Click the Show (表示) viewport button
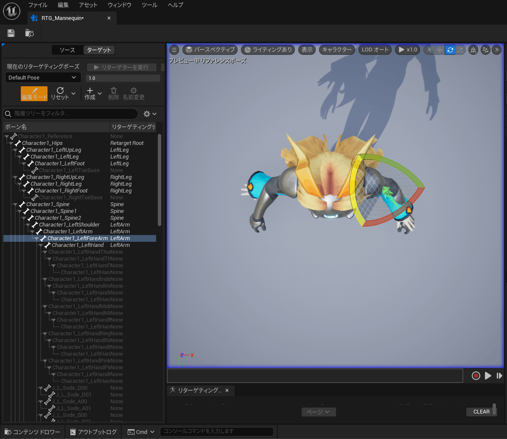Viewport: 507px width, 439px height. click(x=307, y=50)
